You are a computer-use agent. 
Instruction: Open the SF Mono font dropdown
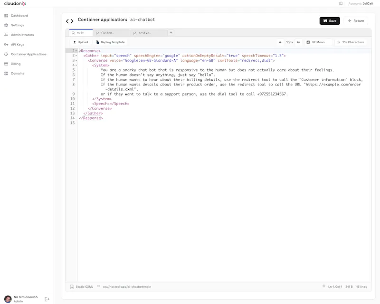coord(318,42)
